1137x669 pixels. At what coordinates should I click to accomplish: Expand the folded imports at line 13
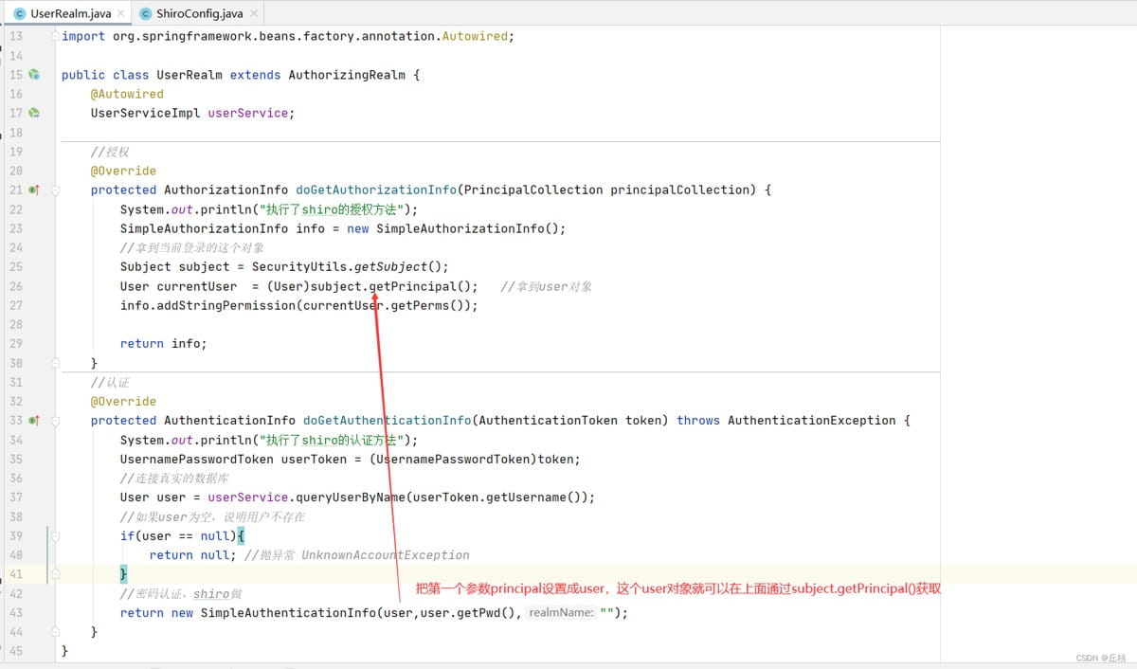pos(55,36)
